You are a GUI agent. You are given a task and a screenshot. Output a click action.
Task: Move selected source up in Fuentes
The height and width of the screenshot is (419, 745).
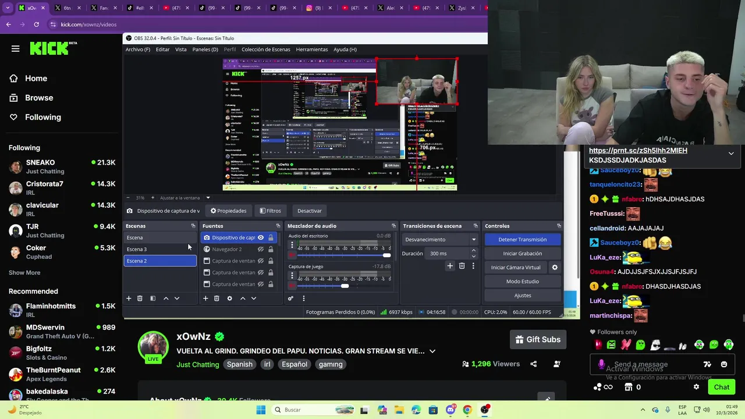pos(243,299)
